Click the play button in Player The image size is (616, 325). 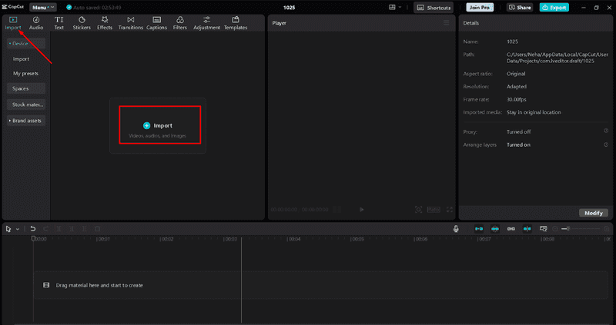[x=361, y=210]
